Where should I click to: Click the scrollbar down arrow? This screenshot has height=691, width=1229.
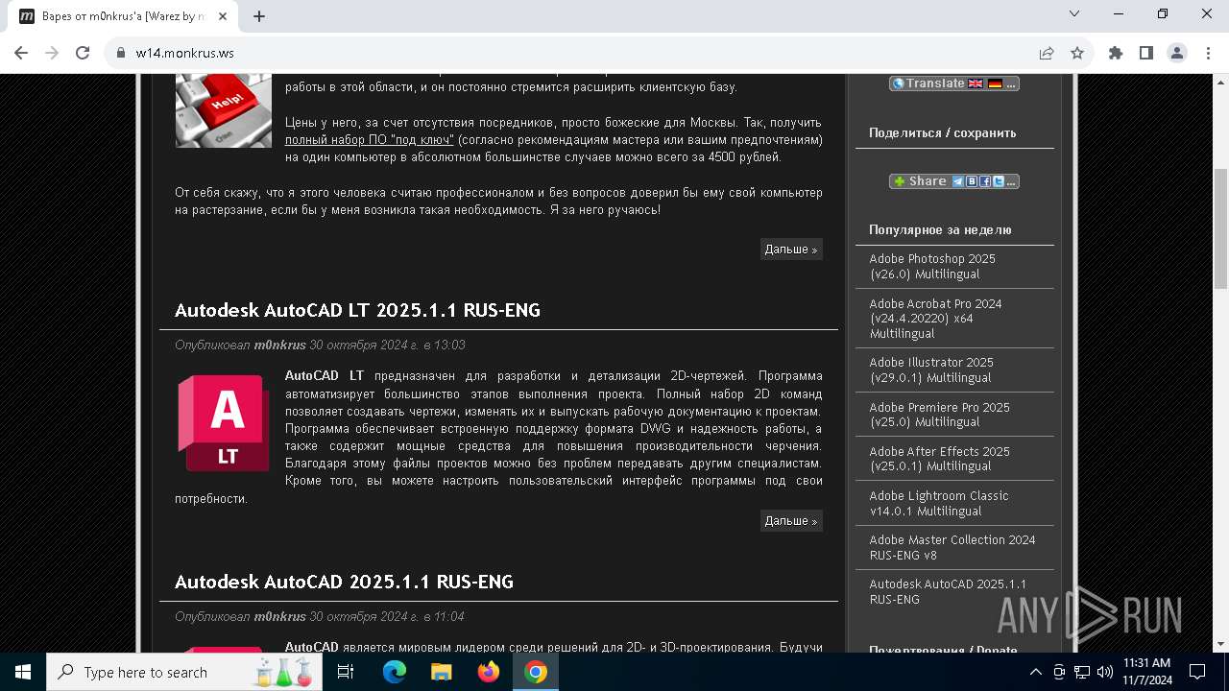(1220, 645)
